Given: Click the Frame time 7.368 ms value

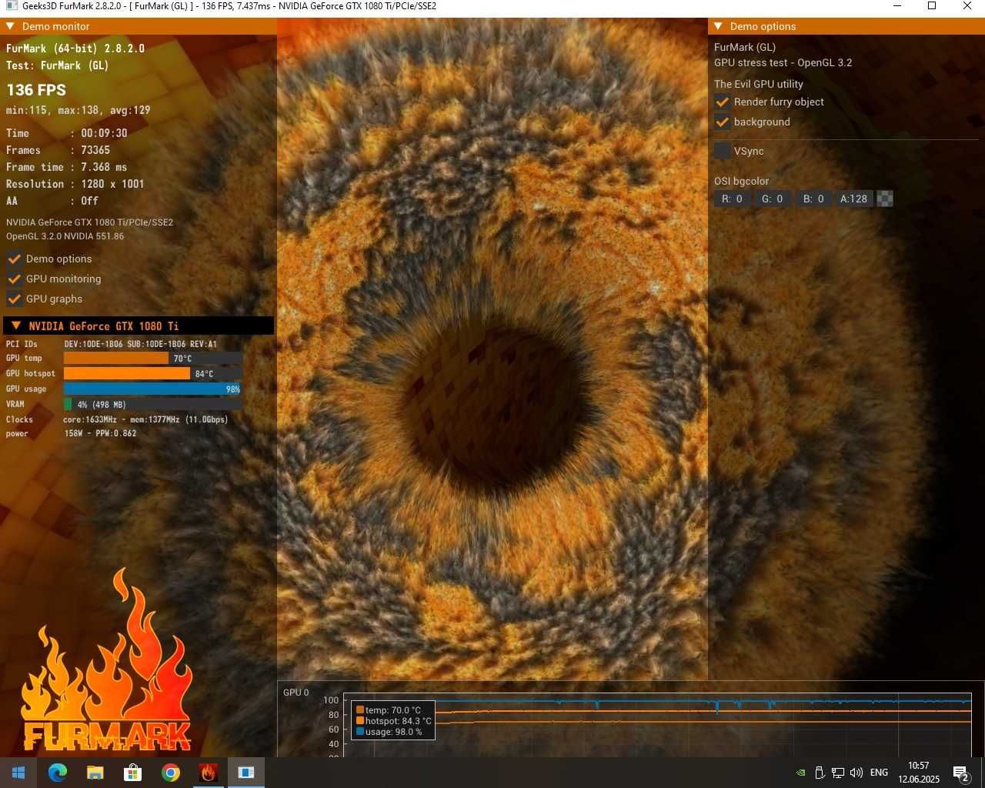Looking at the screenshot, I should point(104,167).
